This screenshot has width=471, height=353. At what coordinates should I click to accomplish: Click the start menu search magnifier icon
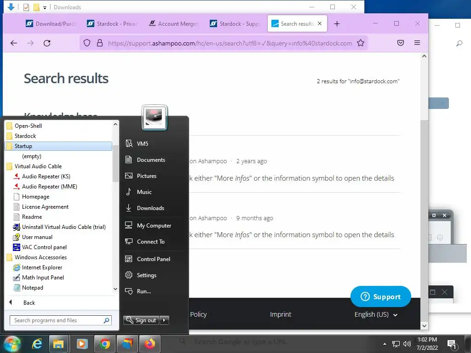click(106, 320)
